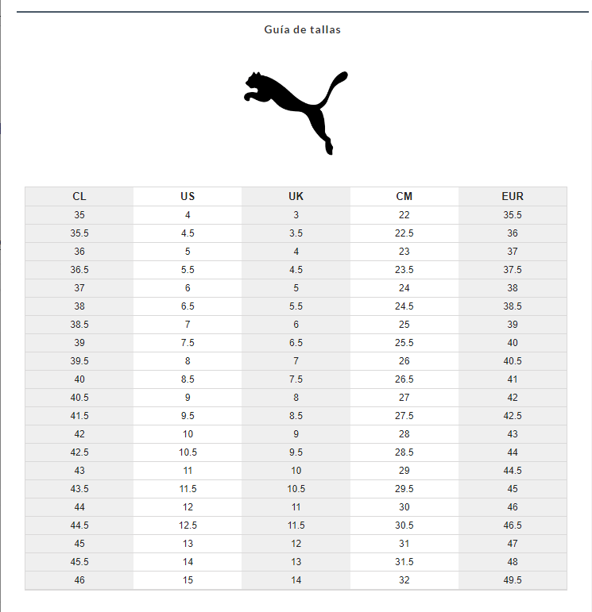
Task: Click US size 15 in last row
Action: (x=188, y=580)
